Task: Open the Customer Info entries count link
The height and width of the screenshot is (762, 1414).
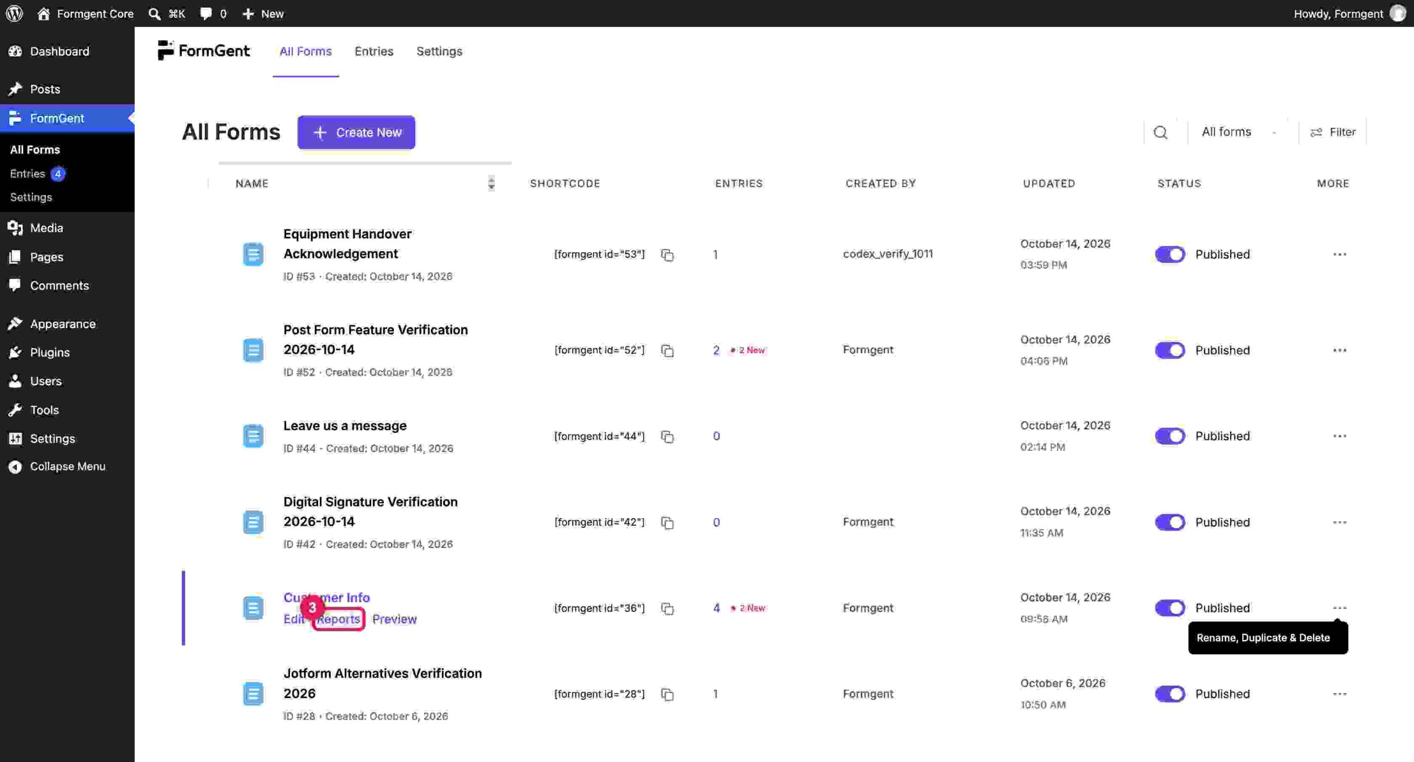Action: pos(716,608)
